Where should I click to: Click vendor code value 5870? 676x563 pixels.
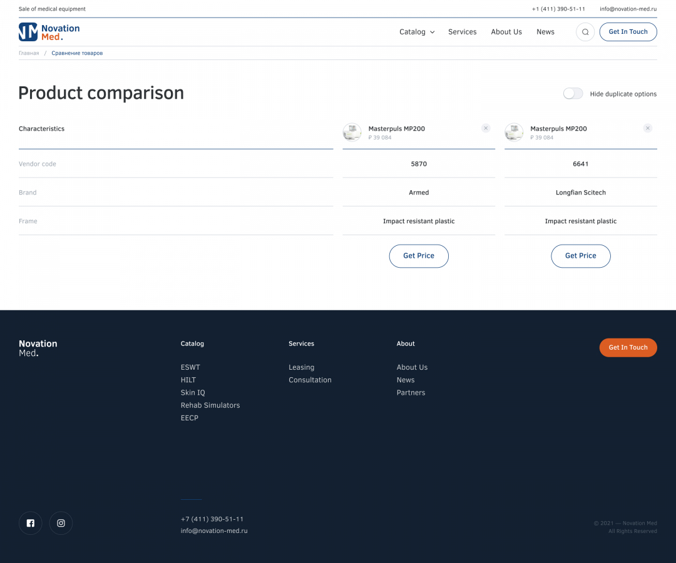tap(419, 164)
